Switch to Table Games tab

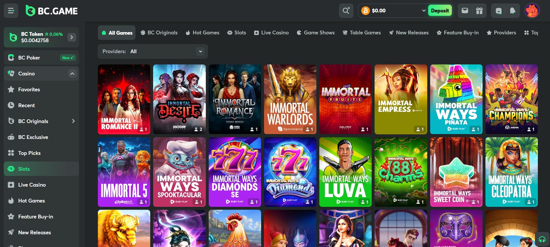[362, 33]
